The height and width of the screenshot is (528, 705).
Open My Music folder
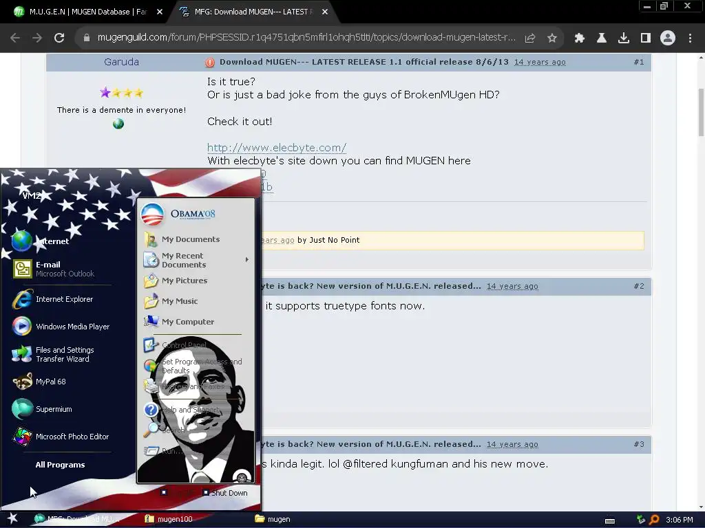pos(171,301)
